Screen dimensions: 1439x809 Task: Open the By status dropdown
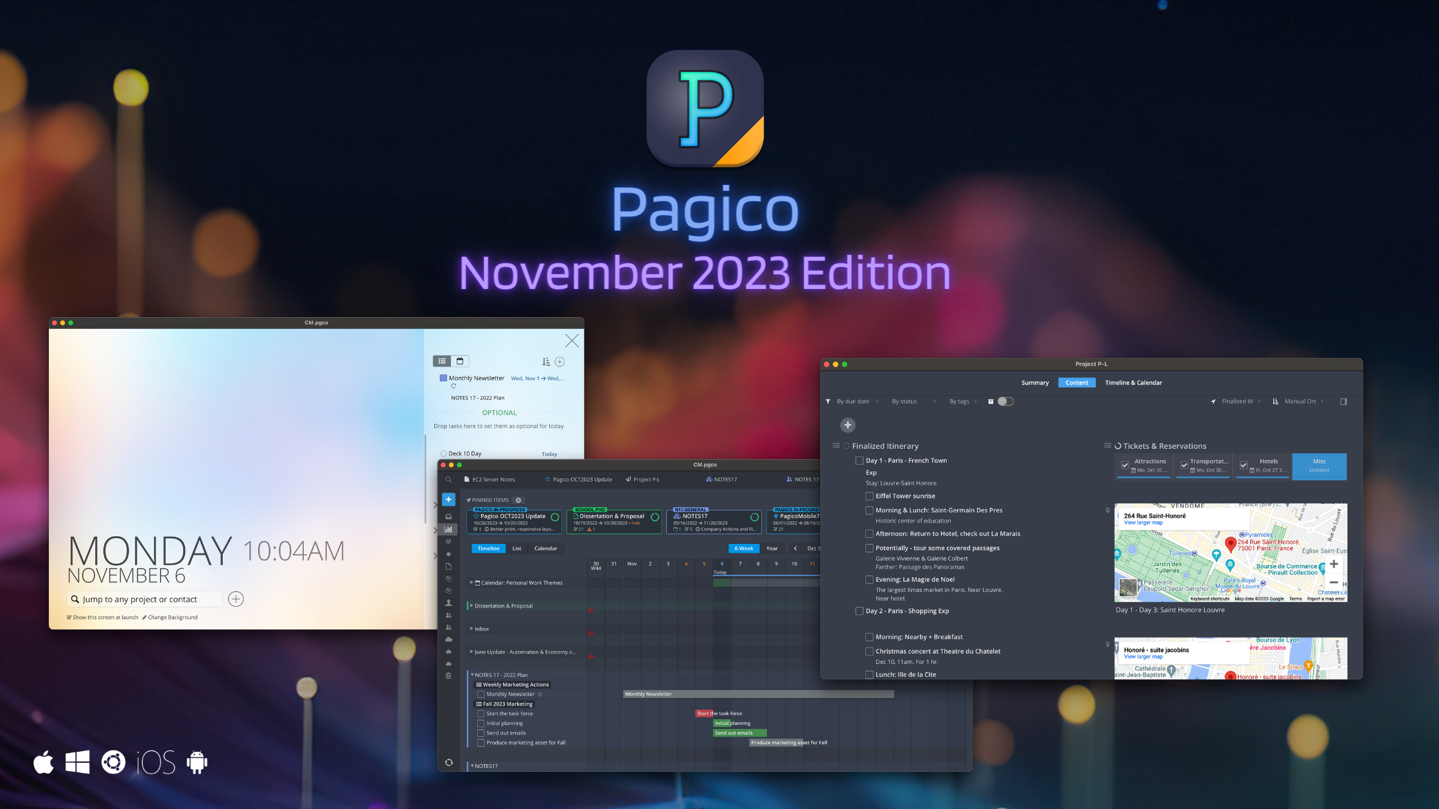pyautogui.click(x=905, y=401)
